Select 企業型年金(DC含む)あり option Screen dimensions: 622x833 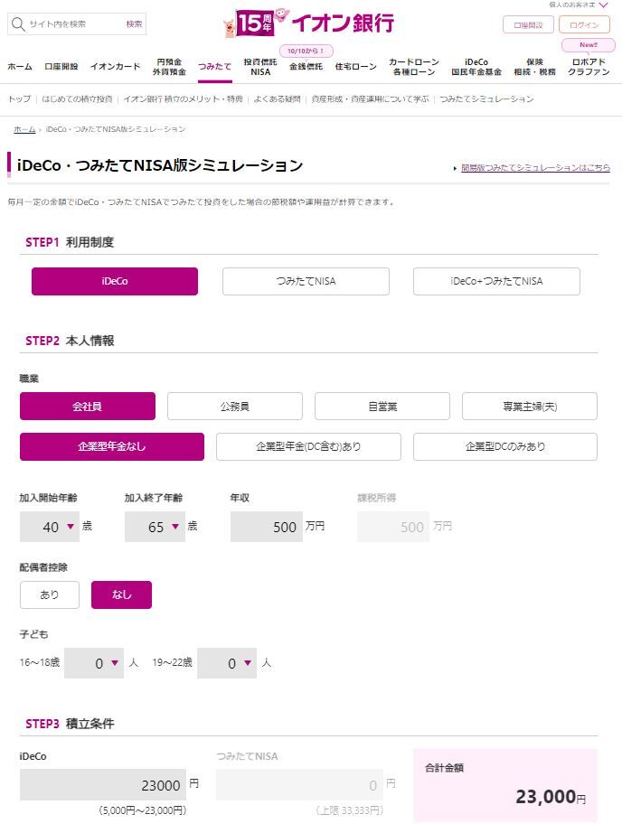point(308,447)
